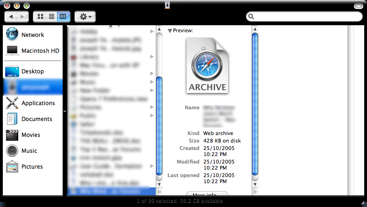Open Pictures in the sidebar
The height and width of the screenshot is (207, 367).
33,166
